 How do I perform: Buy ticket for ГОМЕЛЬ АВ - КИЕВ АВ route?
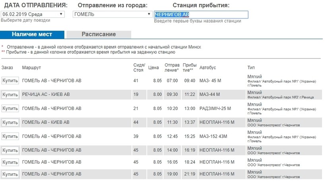click(10, 122)
